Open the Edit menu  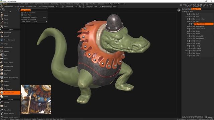[27, 4]
